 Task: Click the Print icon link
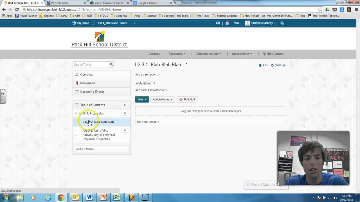pyautogui.click(x=264, y=65)
